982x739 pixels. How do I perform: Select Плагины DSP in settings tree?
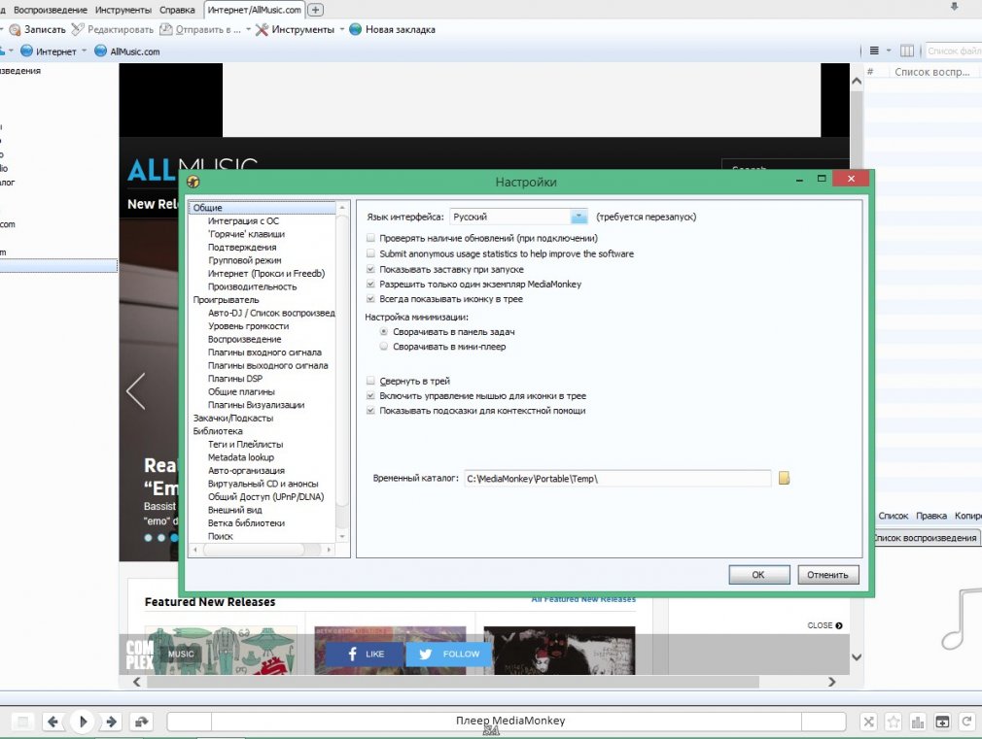(235, 379)
